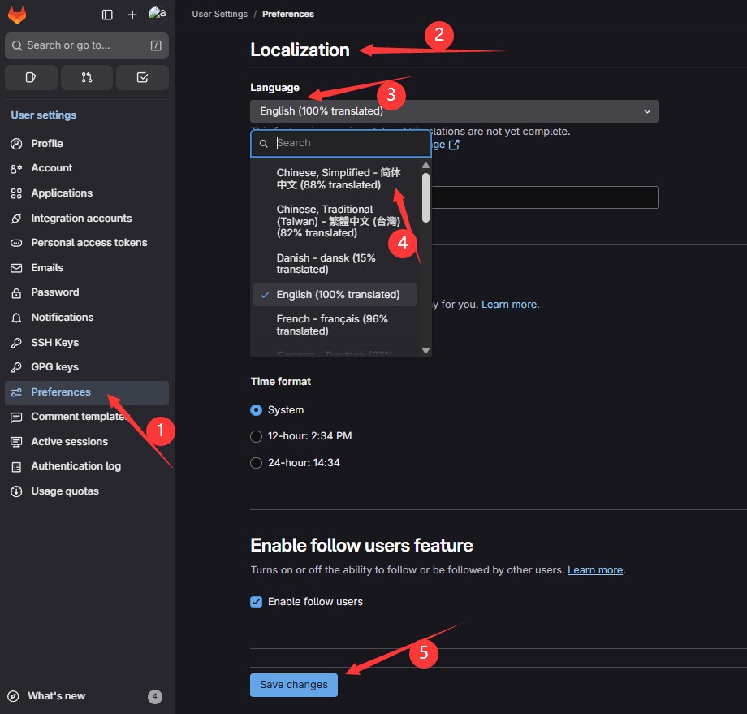The image size is (747, 714).
Task: Click the language list scroll-up arrow
Action: 426,166
